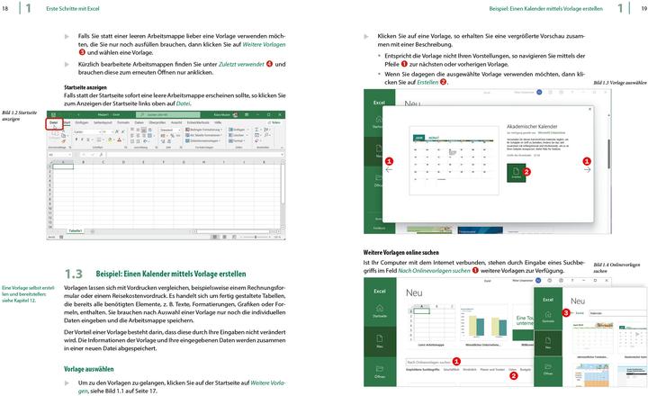648x396 pixels.
Task: Click the scrollbar beside the template preview
Action: pyautogui.click(x=608, y=154)
